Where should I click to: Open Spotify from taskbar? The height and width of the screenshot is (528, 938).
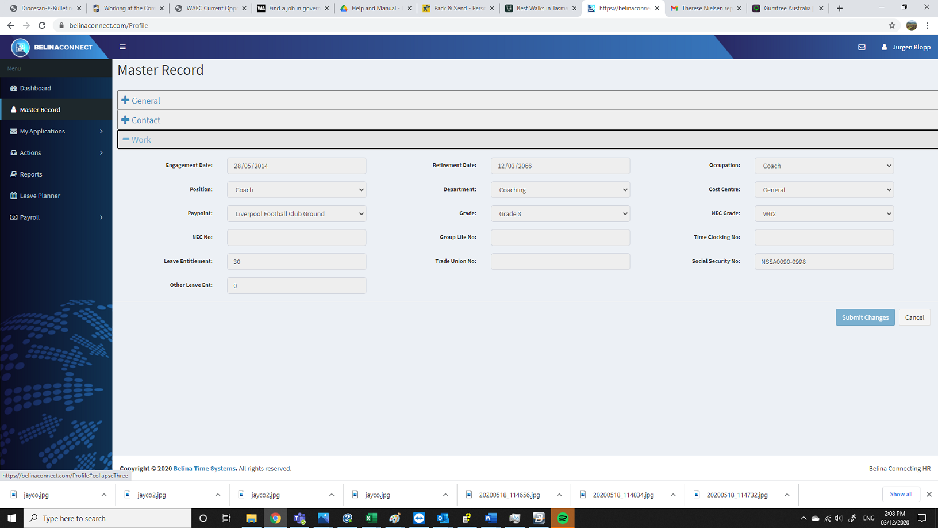pos(563,518)
